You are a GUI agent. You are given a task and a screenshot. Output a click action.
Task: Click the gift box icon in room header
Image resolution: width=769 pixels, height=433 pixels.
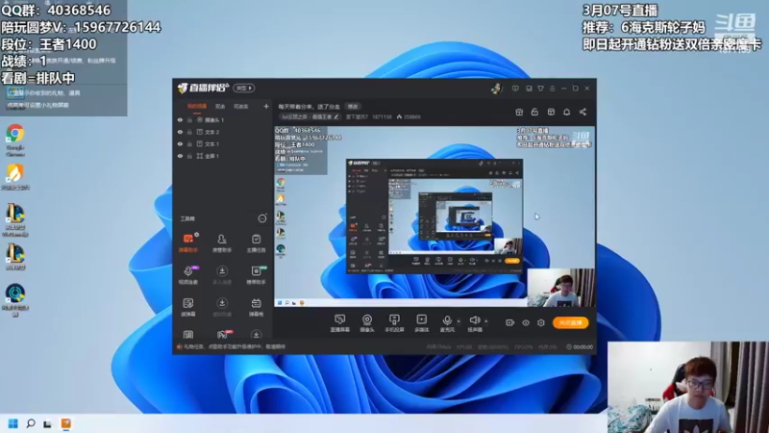pos(519,112)
